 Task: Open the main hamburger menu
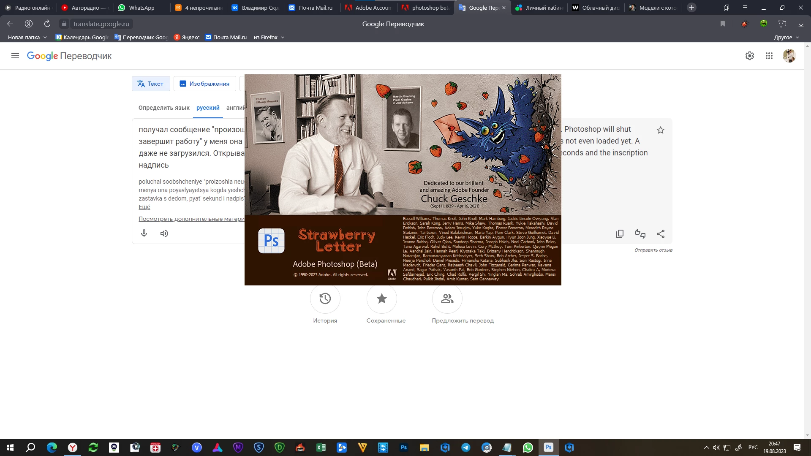pos(15,56)
